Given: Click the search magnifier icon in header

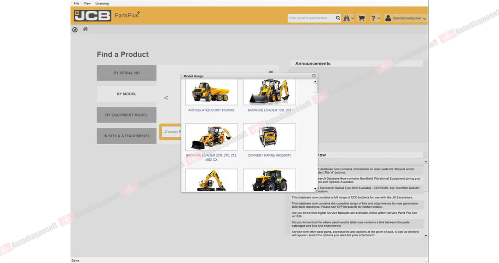Looking at the screenshot, I should (338, 18).
